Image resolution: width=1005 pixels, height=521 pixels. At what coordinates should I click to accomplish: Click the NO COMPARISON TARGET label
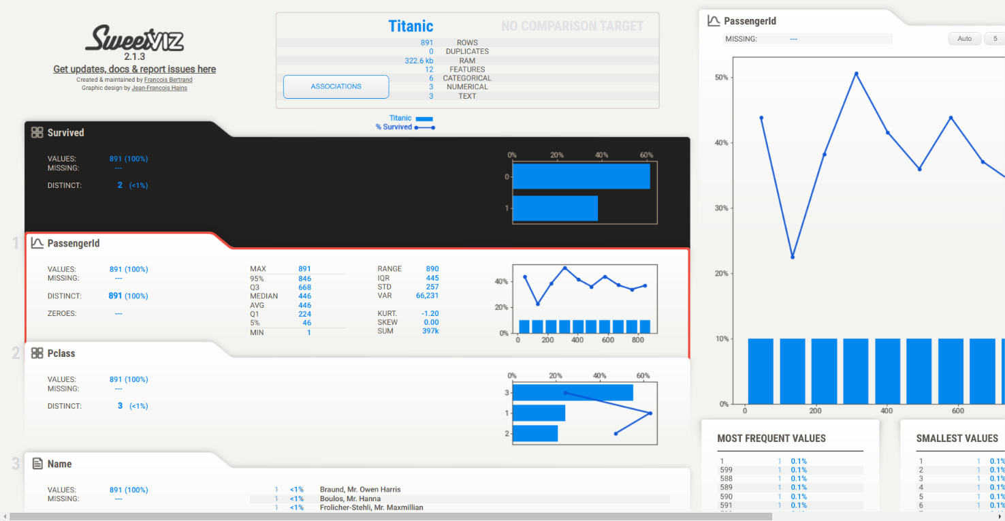(573, 26)
